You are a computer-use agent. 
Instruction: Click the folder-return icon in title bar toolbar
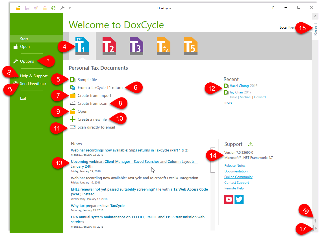(45, 8)
